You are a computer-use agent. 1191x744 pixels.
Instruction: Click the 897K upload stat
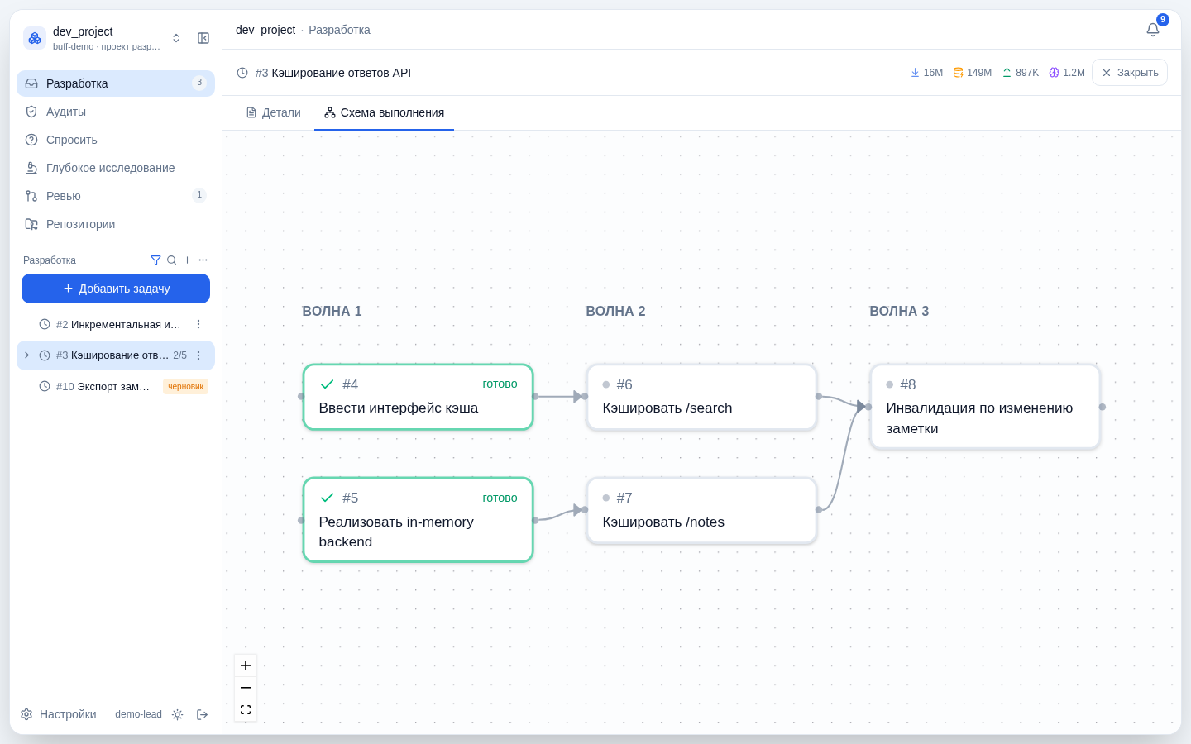point(1020,73)
